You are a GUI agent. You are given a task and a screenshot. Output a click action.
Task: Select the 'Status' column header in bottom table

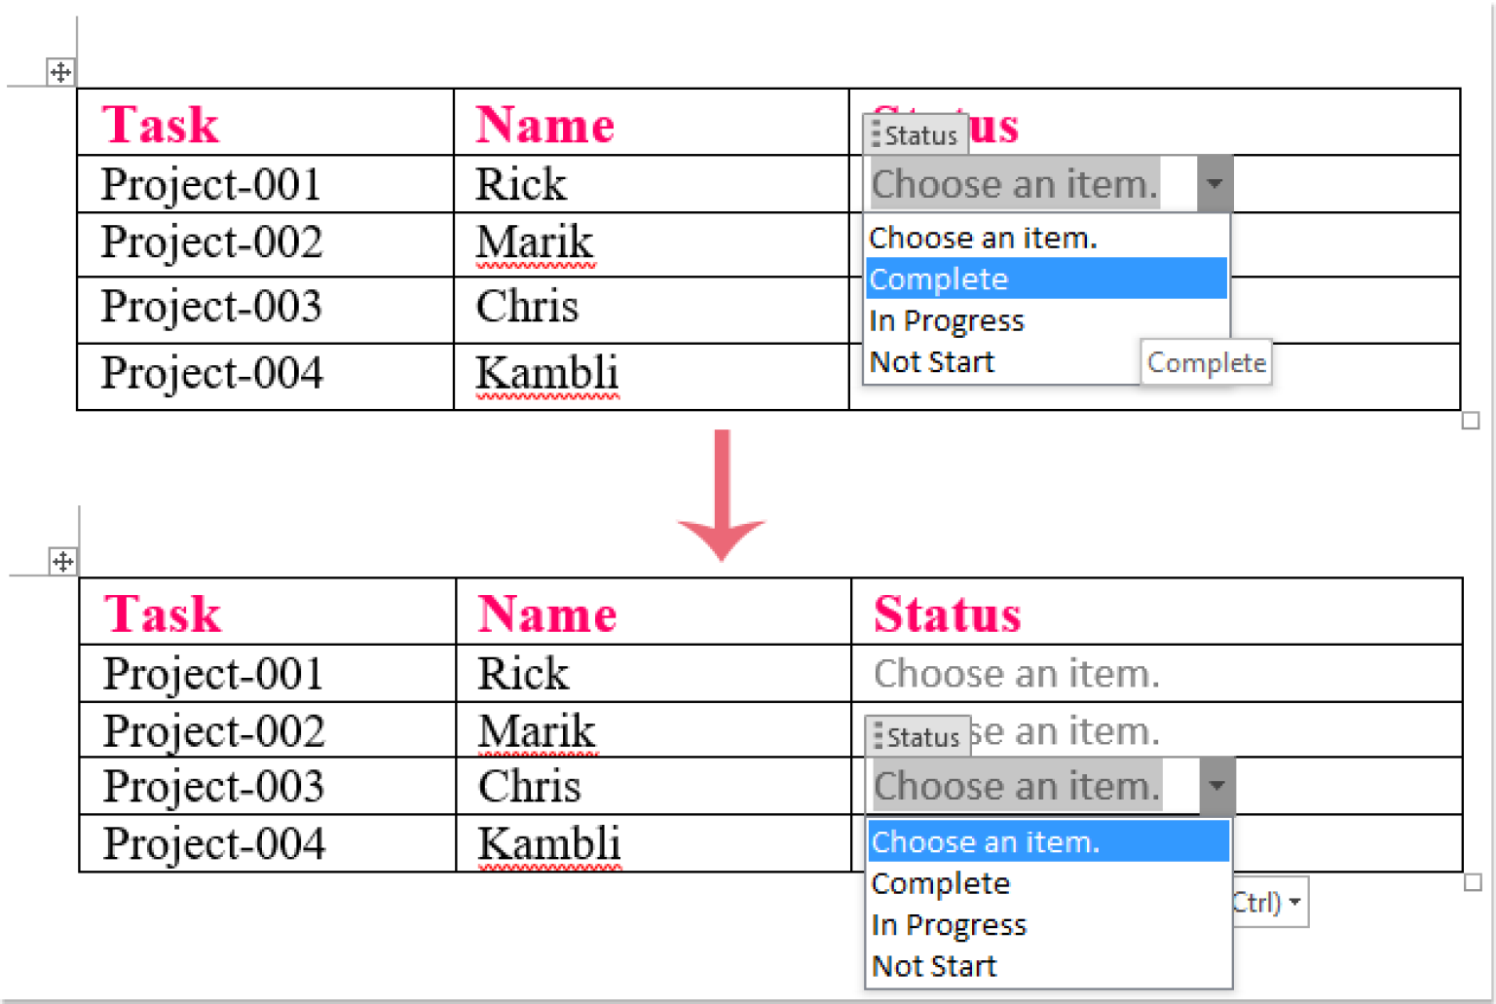(946, 613)
